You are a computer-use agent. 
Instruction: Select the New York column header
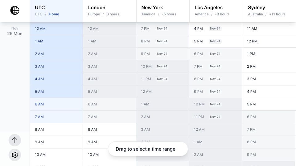(x=163, y=11)
